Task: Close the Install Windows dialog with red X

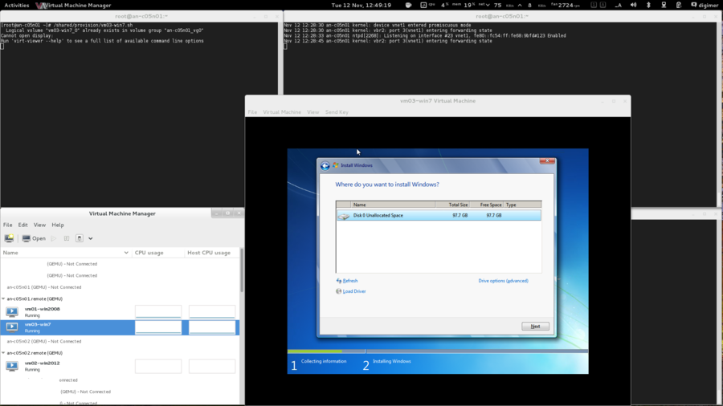Action: click(x=547, y=160)
